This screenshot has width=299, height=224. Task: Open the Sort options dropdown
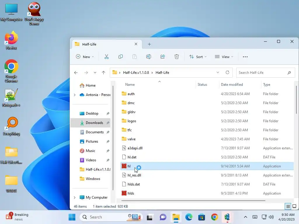point(198,57)
